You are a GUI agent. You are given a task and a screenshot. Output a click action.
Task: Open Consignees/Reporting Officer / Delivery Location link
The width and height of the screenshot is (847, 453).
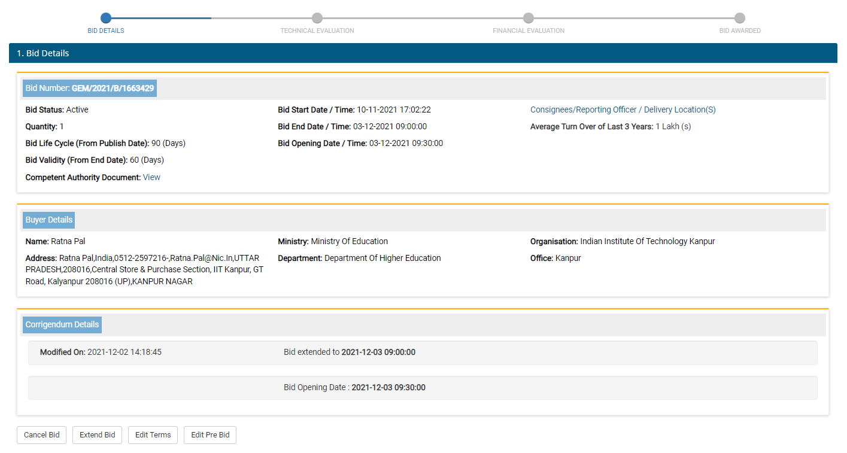coord(623,110)
